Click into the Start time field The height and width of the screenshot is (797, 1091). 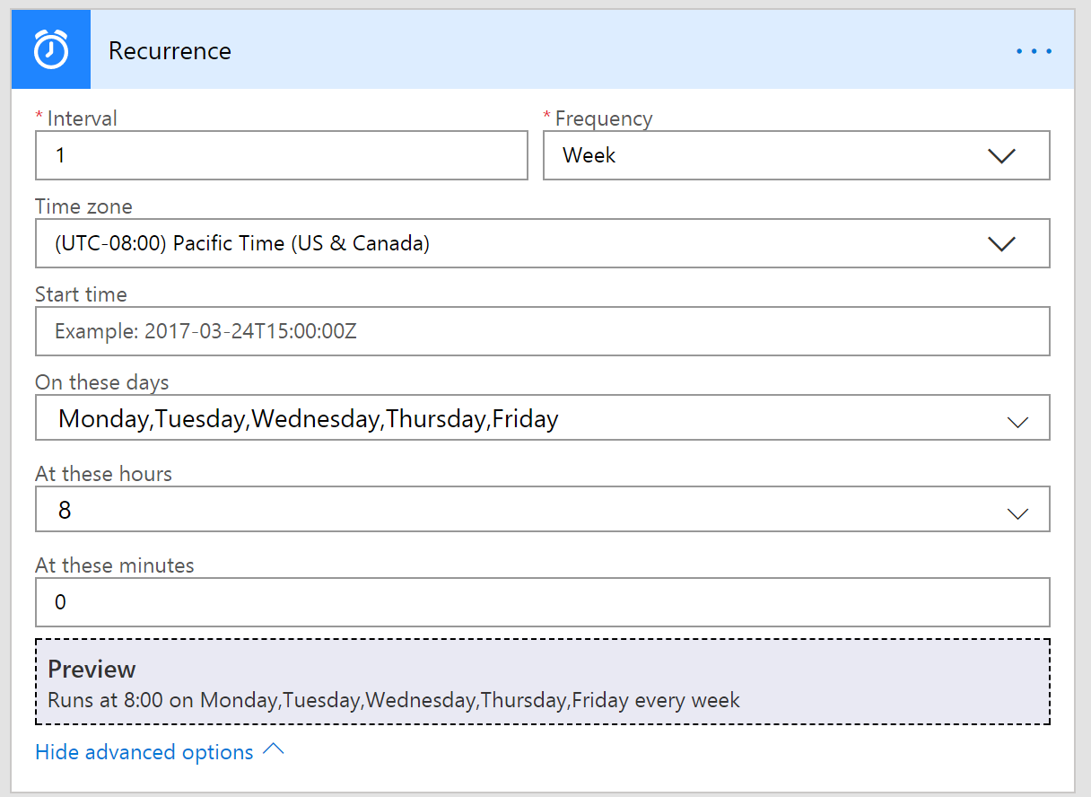[x=542, y=331]
